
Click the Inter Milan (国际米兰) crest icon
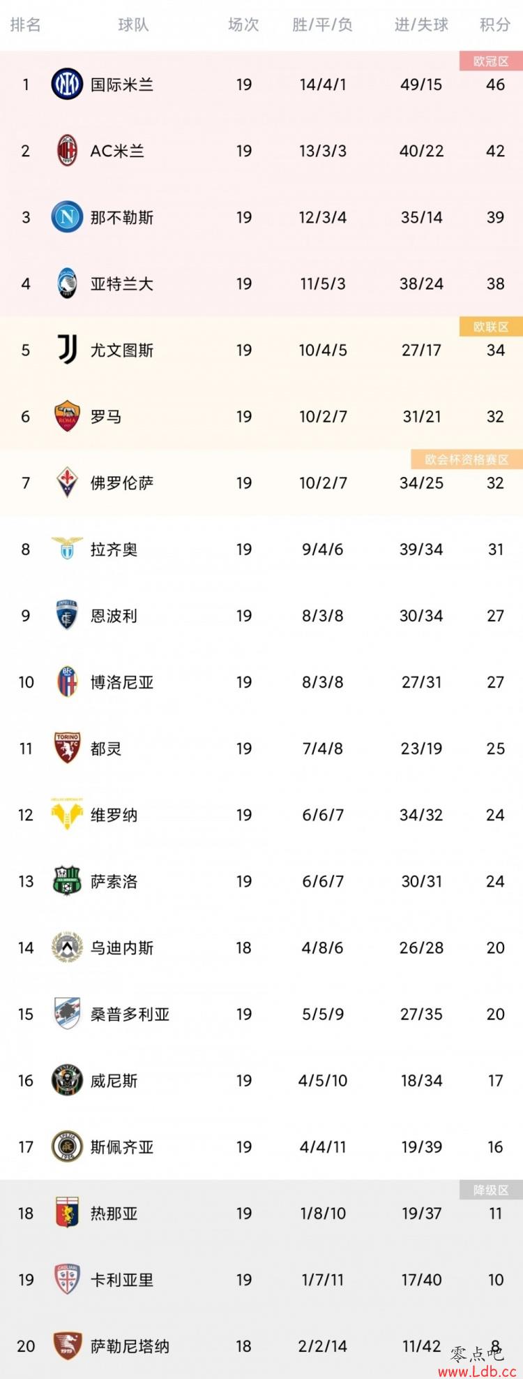pos(67,84)
